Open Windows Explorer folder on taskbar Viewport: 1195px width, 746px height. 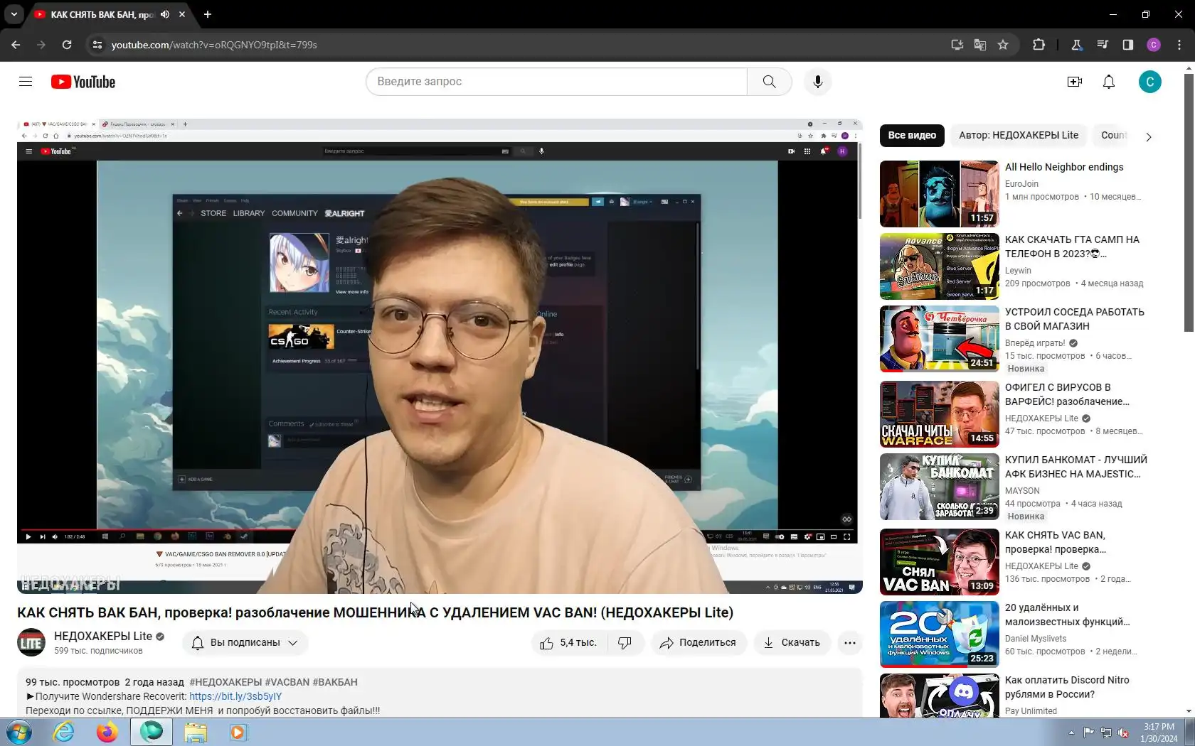point(195,733)
